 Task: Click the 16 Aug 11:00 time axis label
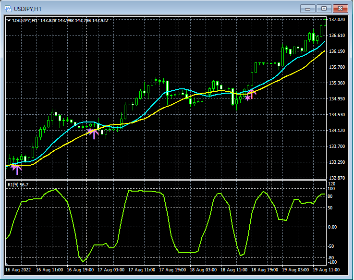[49, 270]
